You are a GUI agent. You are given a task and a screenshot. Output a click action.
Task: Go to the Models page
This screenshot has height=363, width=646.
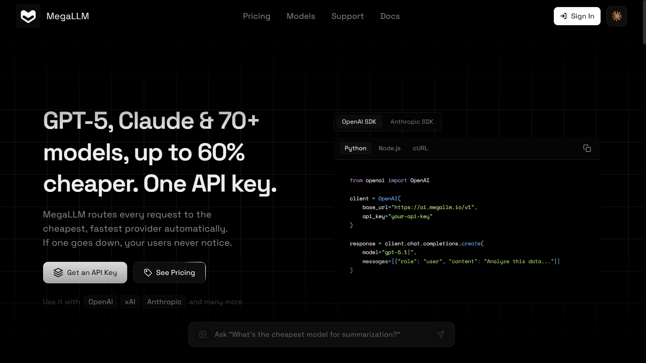pyautogui.click(x=301, y=16)
